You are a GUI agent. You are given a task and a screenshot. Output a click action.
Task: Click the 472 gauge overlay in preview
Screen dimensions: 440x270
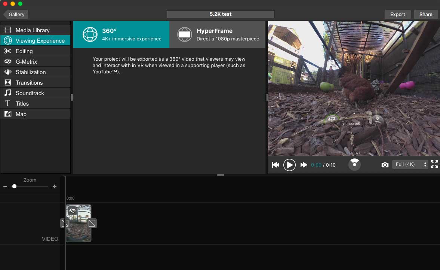[x=332, y=119]
